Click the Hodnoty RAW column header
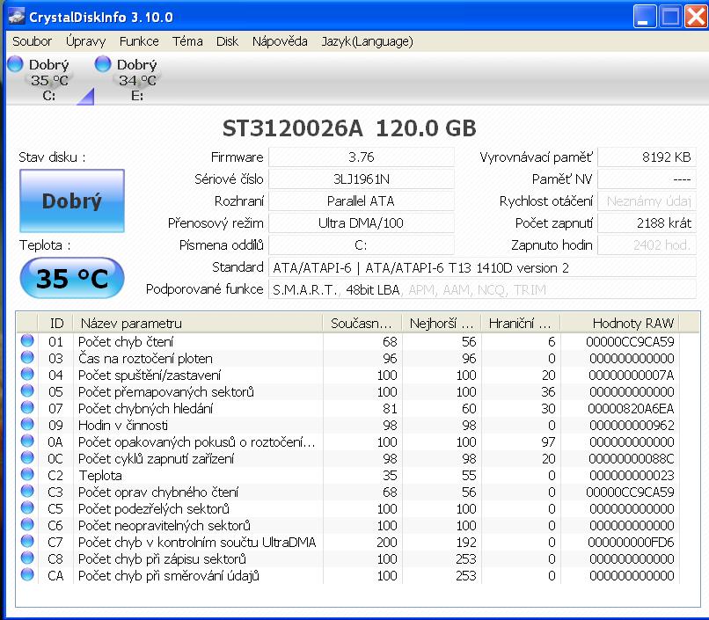 click(x=620, y=323)
